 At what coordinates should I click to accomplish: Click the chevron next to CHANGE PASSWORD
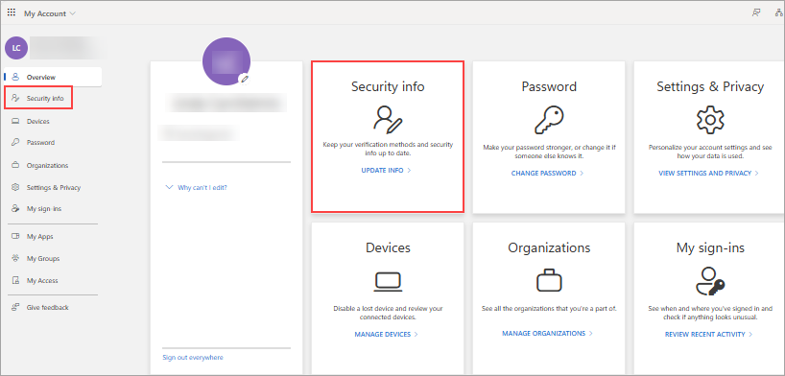(x=582, y=174)
